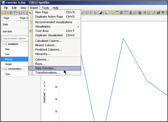Screen dimensions: 168x122
Task: Insert a Map Chart with the globe icon
Action: [158, 13]
